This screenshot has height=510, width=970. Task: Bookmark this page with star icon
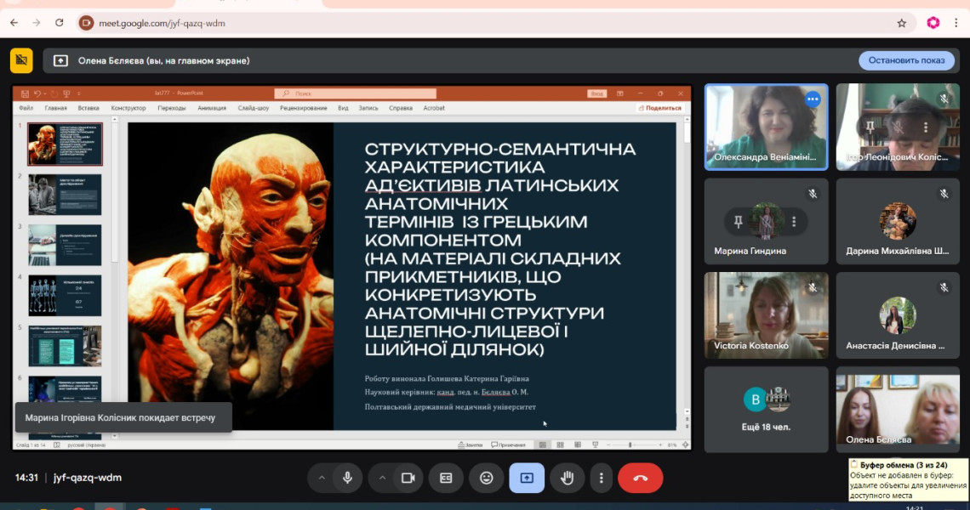(901, 23)
